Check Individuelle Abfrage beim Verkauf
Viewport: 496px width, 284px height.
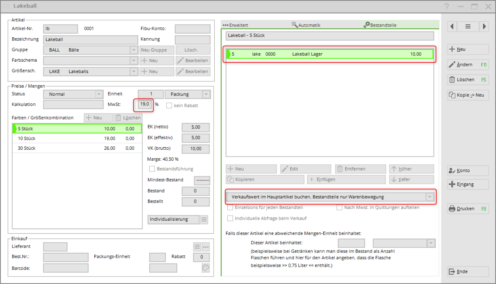click(230, 218)
